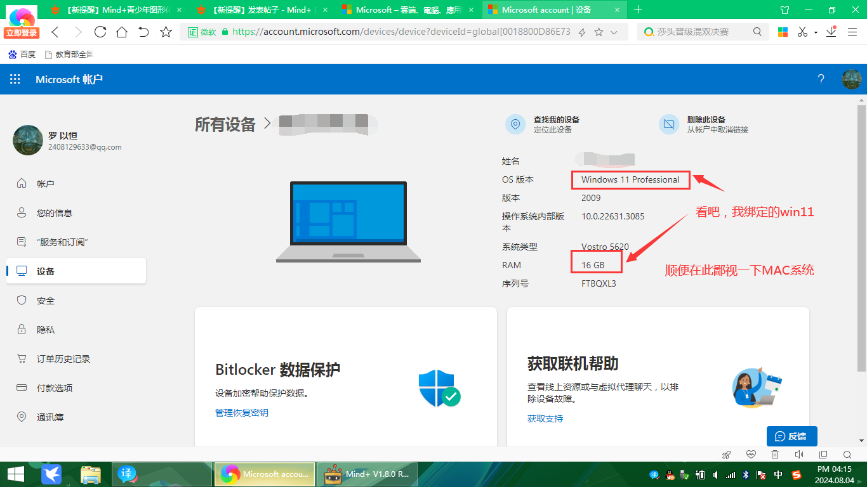Viewport: 867px width, 487px height.
Task: Open the 教育部全国 bookmark
Action: (x=69, y=55)
